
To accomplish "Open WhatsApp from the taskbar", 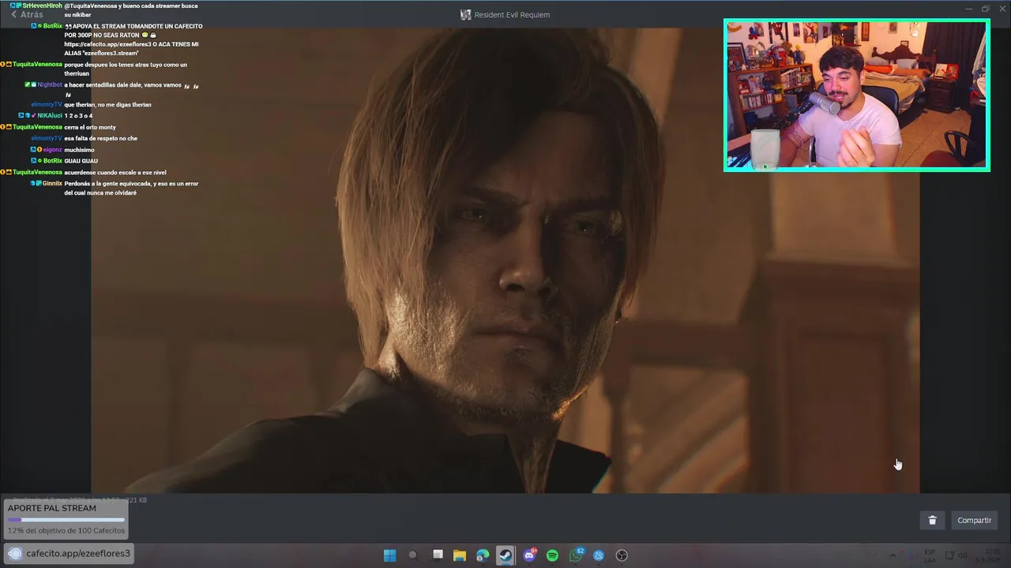I will pos(576,555).
